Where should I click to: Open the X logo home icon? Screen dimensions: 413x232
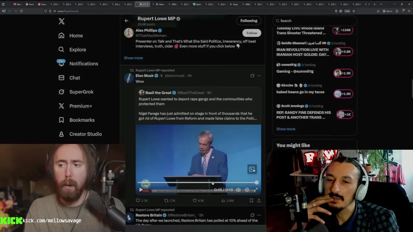click(x=62, y=22)
